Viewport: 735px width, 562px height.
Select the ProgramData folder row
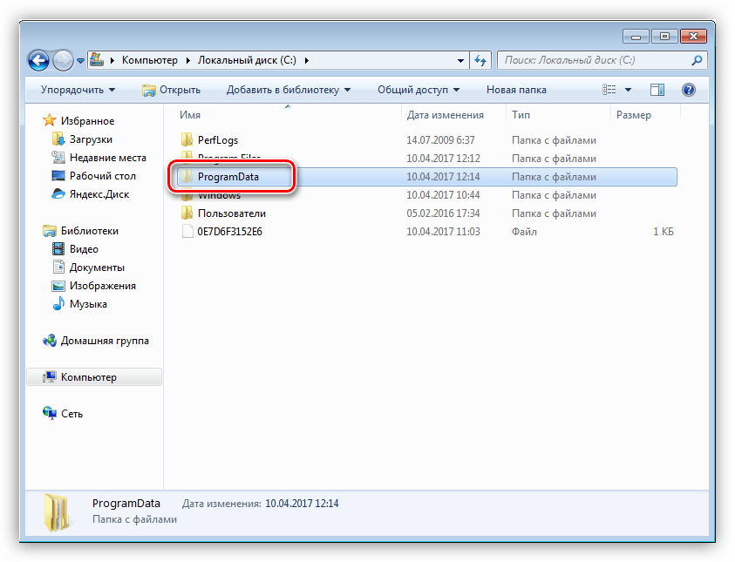click(x=427, y=177)
